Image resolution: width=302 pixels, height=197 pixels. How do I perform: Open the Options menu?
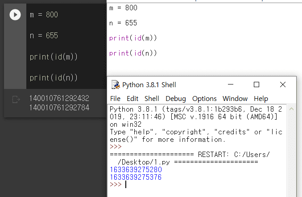click(204, 99)
